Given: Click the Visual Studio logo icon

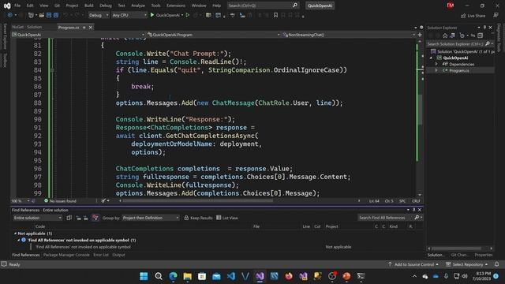Looking at the screenshot, I should 7,6.
